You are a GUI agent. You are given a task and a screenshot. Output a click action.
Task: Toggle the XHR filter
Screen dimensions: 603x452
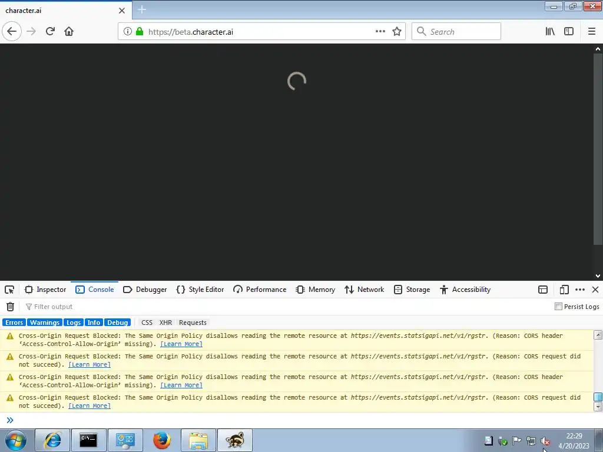click(x=165, y=323)
